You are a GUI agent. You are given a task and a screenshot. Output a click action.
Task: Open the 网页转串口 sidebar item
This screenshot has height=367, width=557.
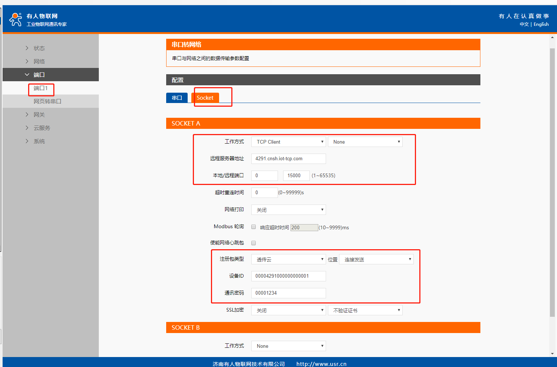click(47, 102)
